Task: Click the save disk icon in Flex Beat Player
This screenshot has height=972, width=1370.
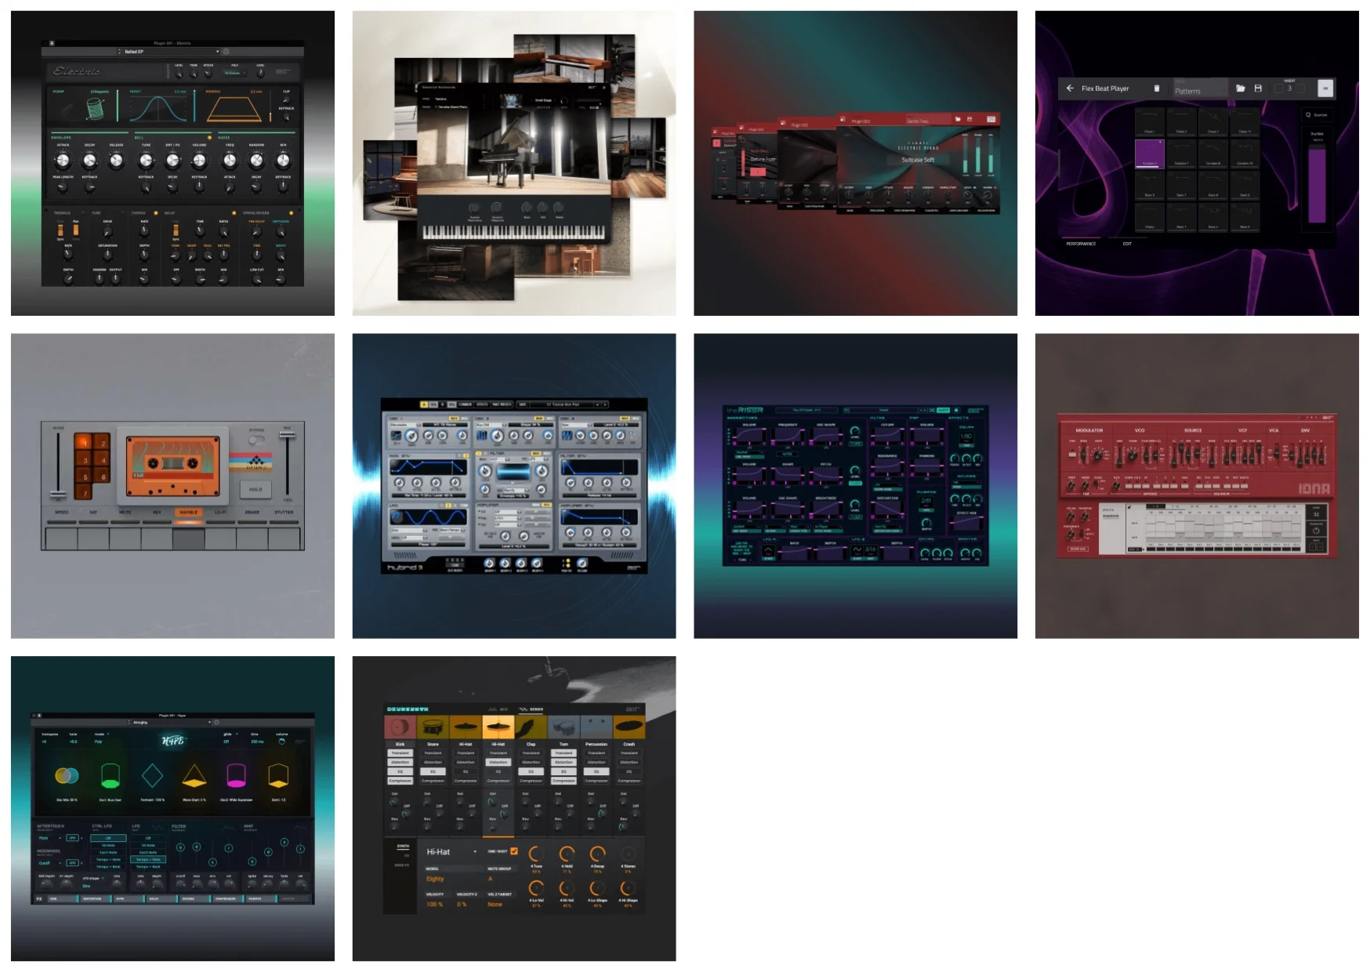Action: 1259,89
